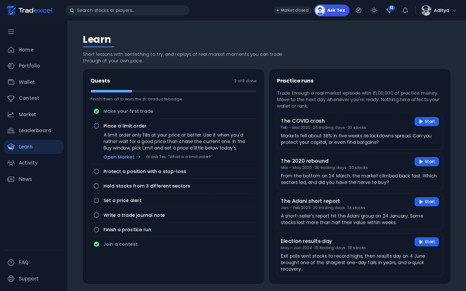Check the 'Set a price alert' circle

pos(96,200)
